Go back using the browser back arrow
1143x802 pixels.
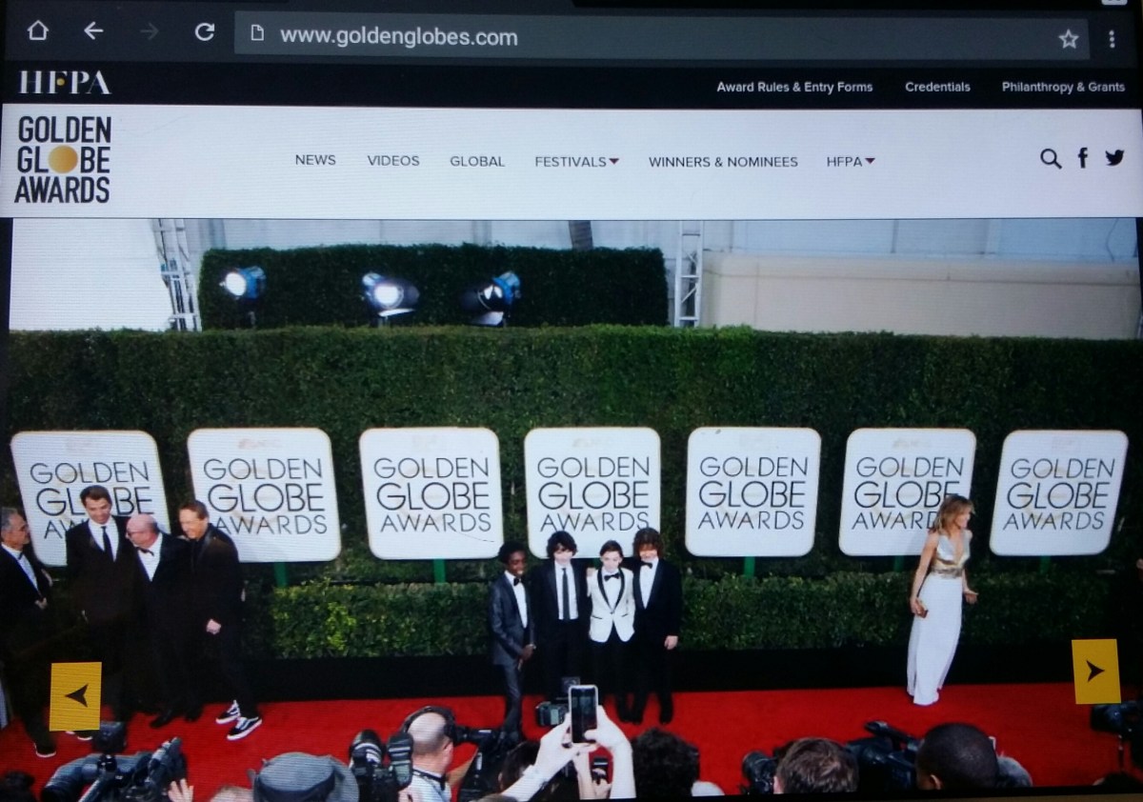92,31
